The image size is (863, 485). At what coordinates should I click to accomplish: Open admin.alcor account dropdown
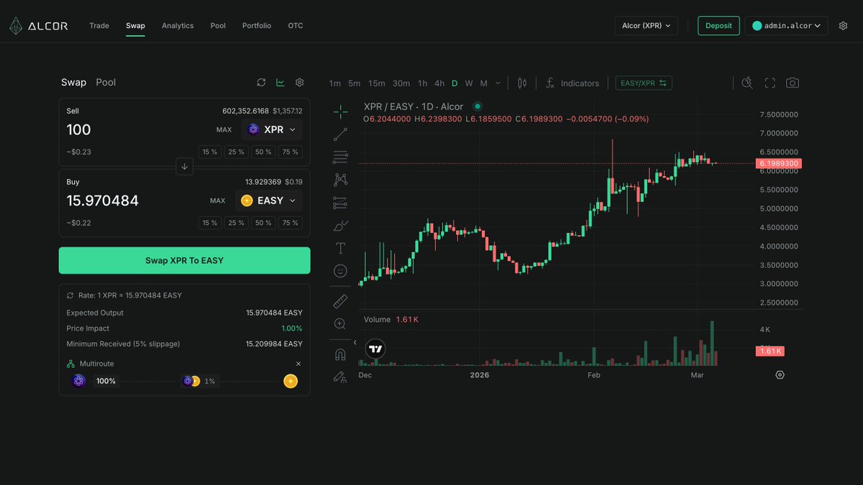pyautogui.click(x=786, y=26)
